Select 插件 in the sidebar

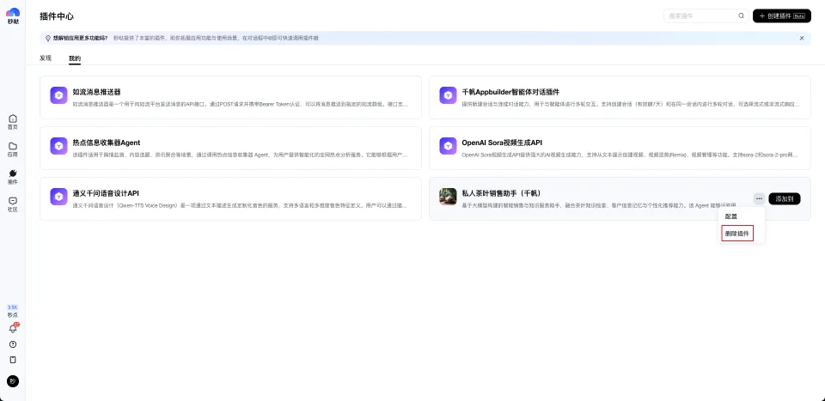tap(13, 177)
